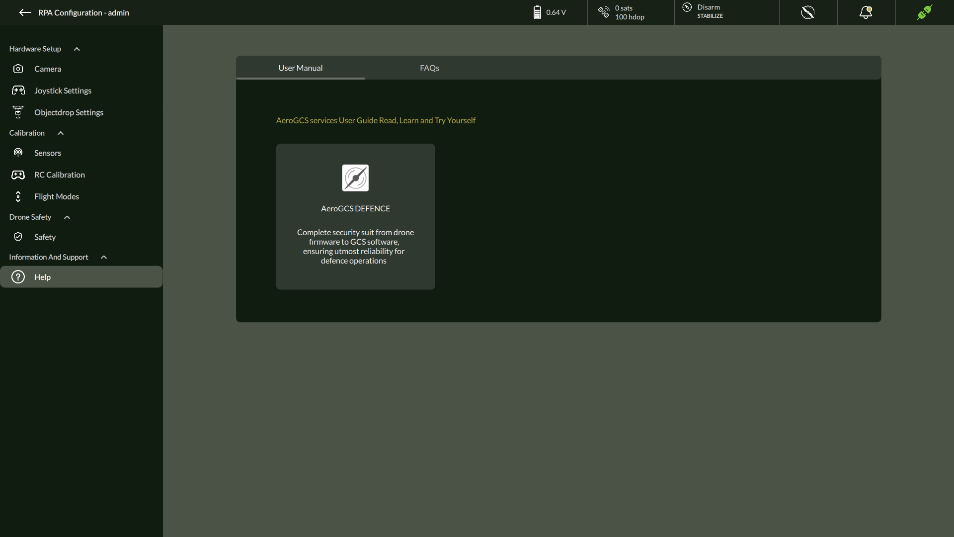Viewport: 954px width, 537px height.
Task: Click the crossed-out compass icon in header
Action: click(808, 12)
